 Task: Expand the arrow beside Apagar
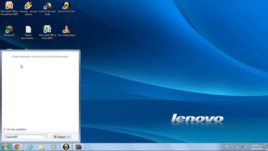[69, 137]
